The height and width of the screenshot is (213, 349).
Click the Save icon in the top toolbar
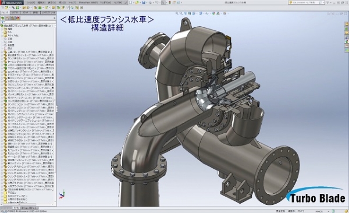[144, 2]
